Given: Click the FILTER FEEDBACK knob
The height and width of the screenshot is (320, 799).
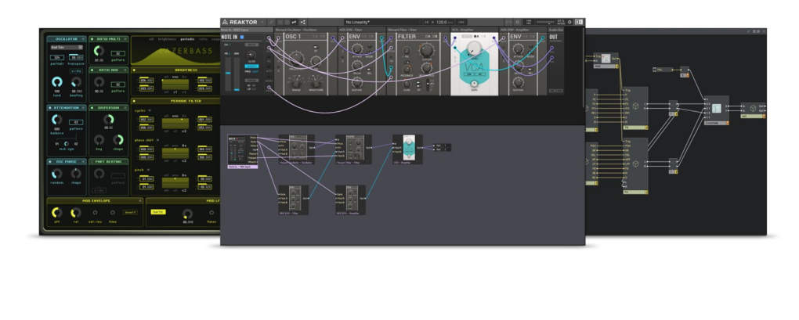Looking at the screenshot, I should (x=407, y=69).
